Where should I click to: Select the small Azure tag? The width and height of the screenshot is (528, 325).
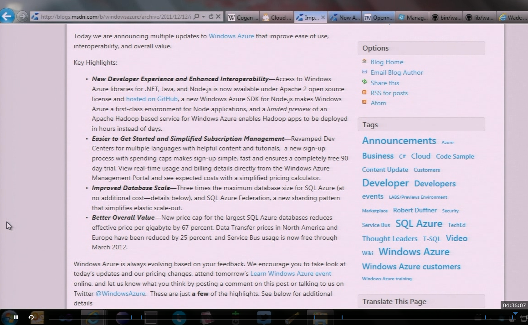(447, 143)
